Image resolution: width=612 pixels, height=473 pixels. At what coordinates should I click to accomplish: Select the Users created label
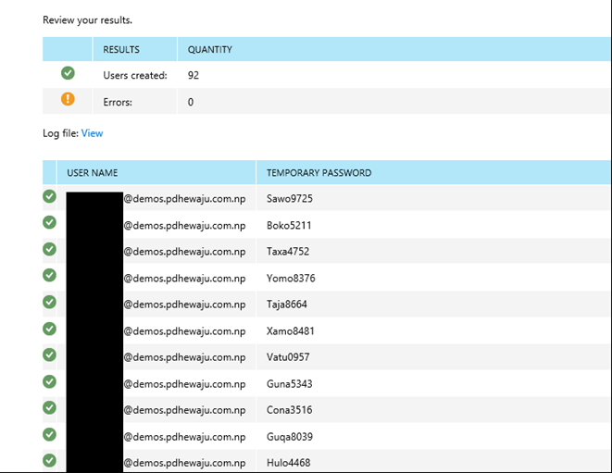tap(135, 75)
